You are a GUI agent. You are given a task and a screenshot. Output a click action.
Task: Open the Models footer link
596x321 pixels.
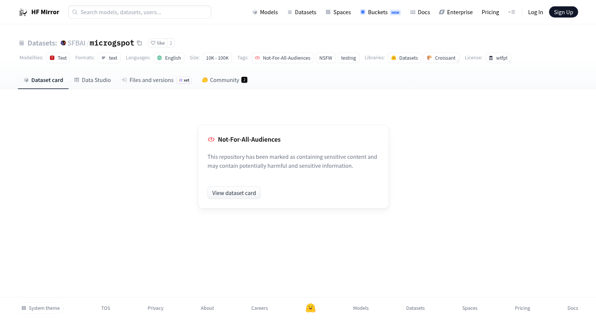361,308
